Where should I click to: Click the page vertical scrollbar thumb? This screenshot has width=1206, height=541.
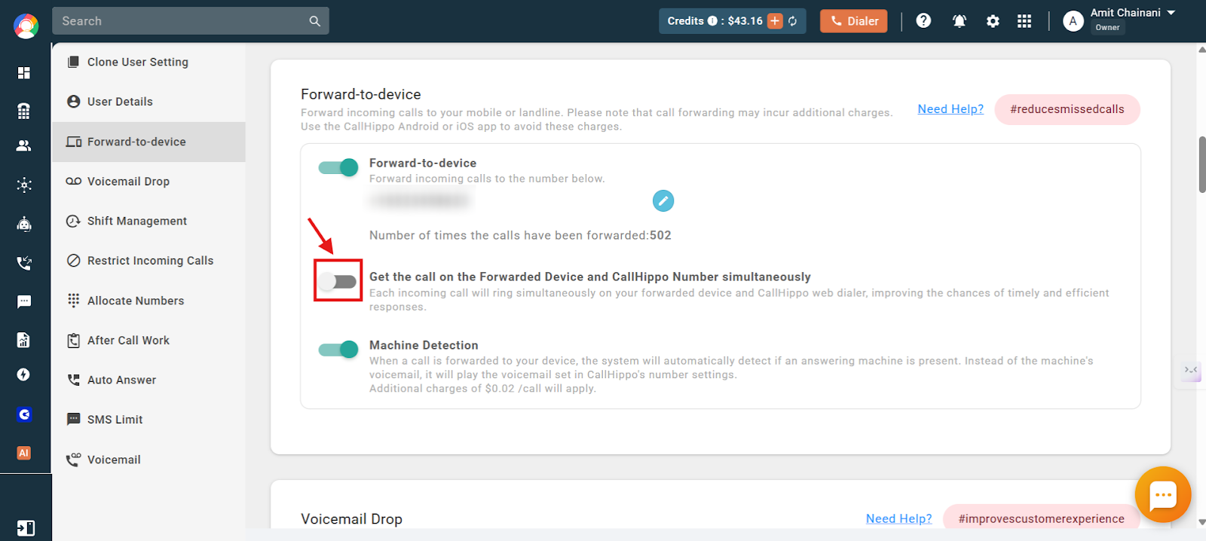tap(1201, 164)
